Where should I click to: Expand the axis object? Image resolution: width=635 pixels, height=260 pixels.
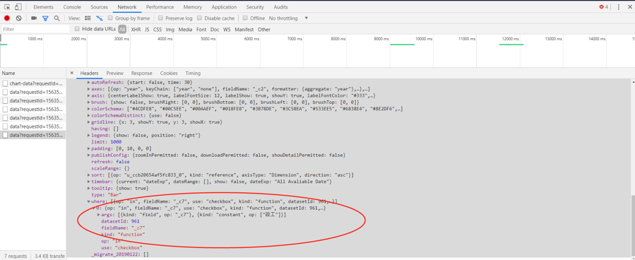pos(89,95)
